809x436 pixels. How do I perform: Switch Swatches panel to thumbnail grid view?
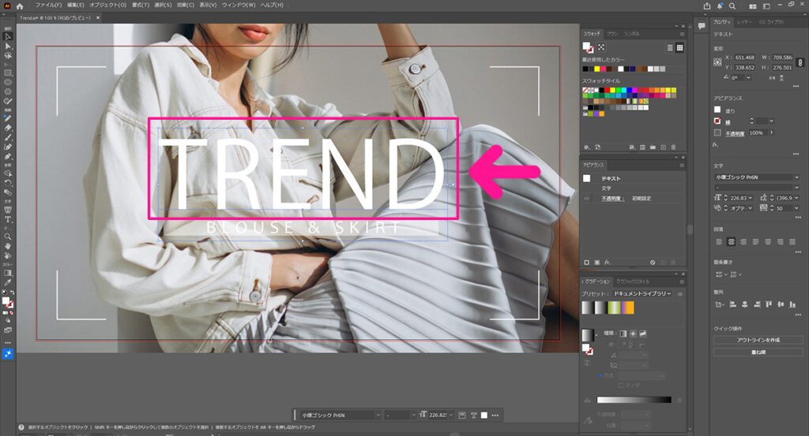click(680, 47)
